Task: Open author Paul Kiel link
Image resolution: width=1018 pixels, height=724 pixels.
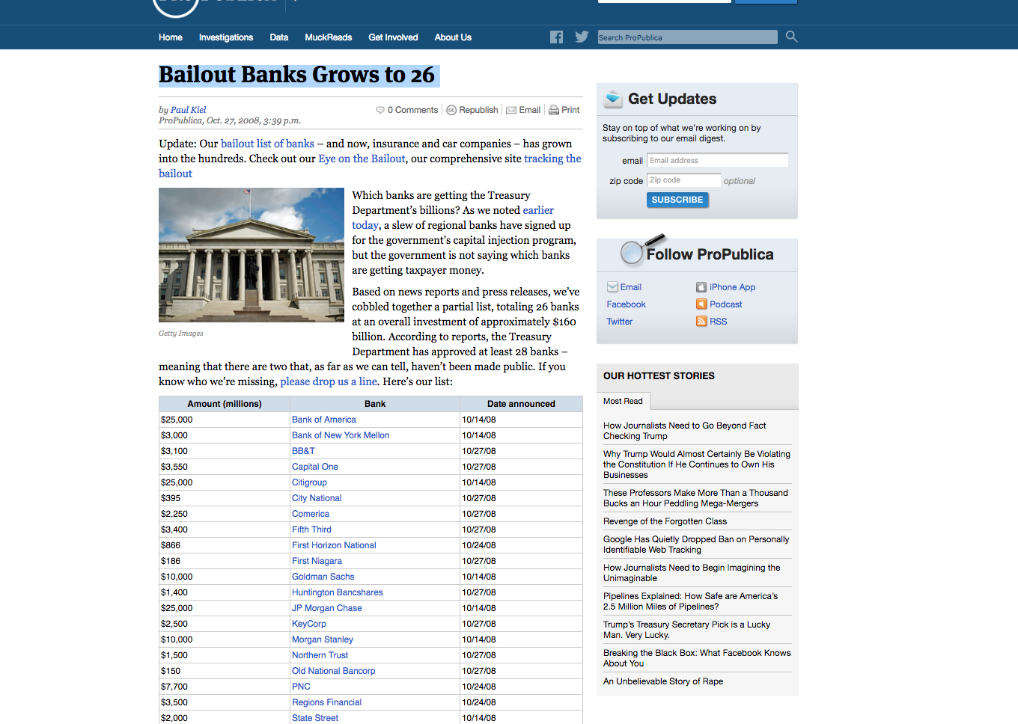Action: [188, 110]
